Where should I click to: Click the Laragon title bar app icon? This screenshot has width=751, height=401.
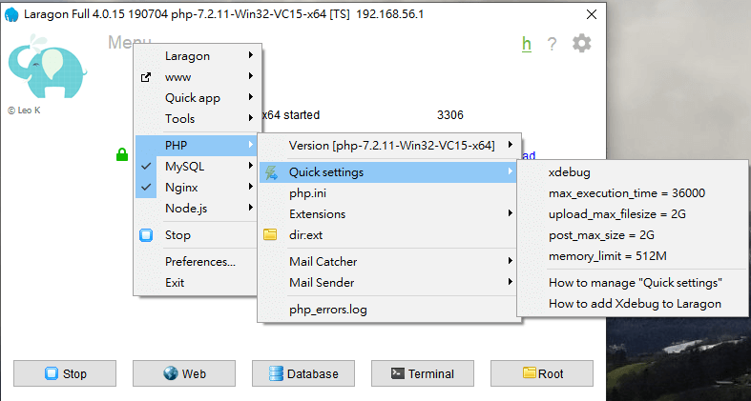[x=11, y=15]
